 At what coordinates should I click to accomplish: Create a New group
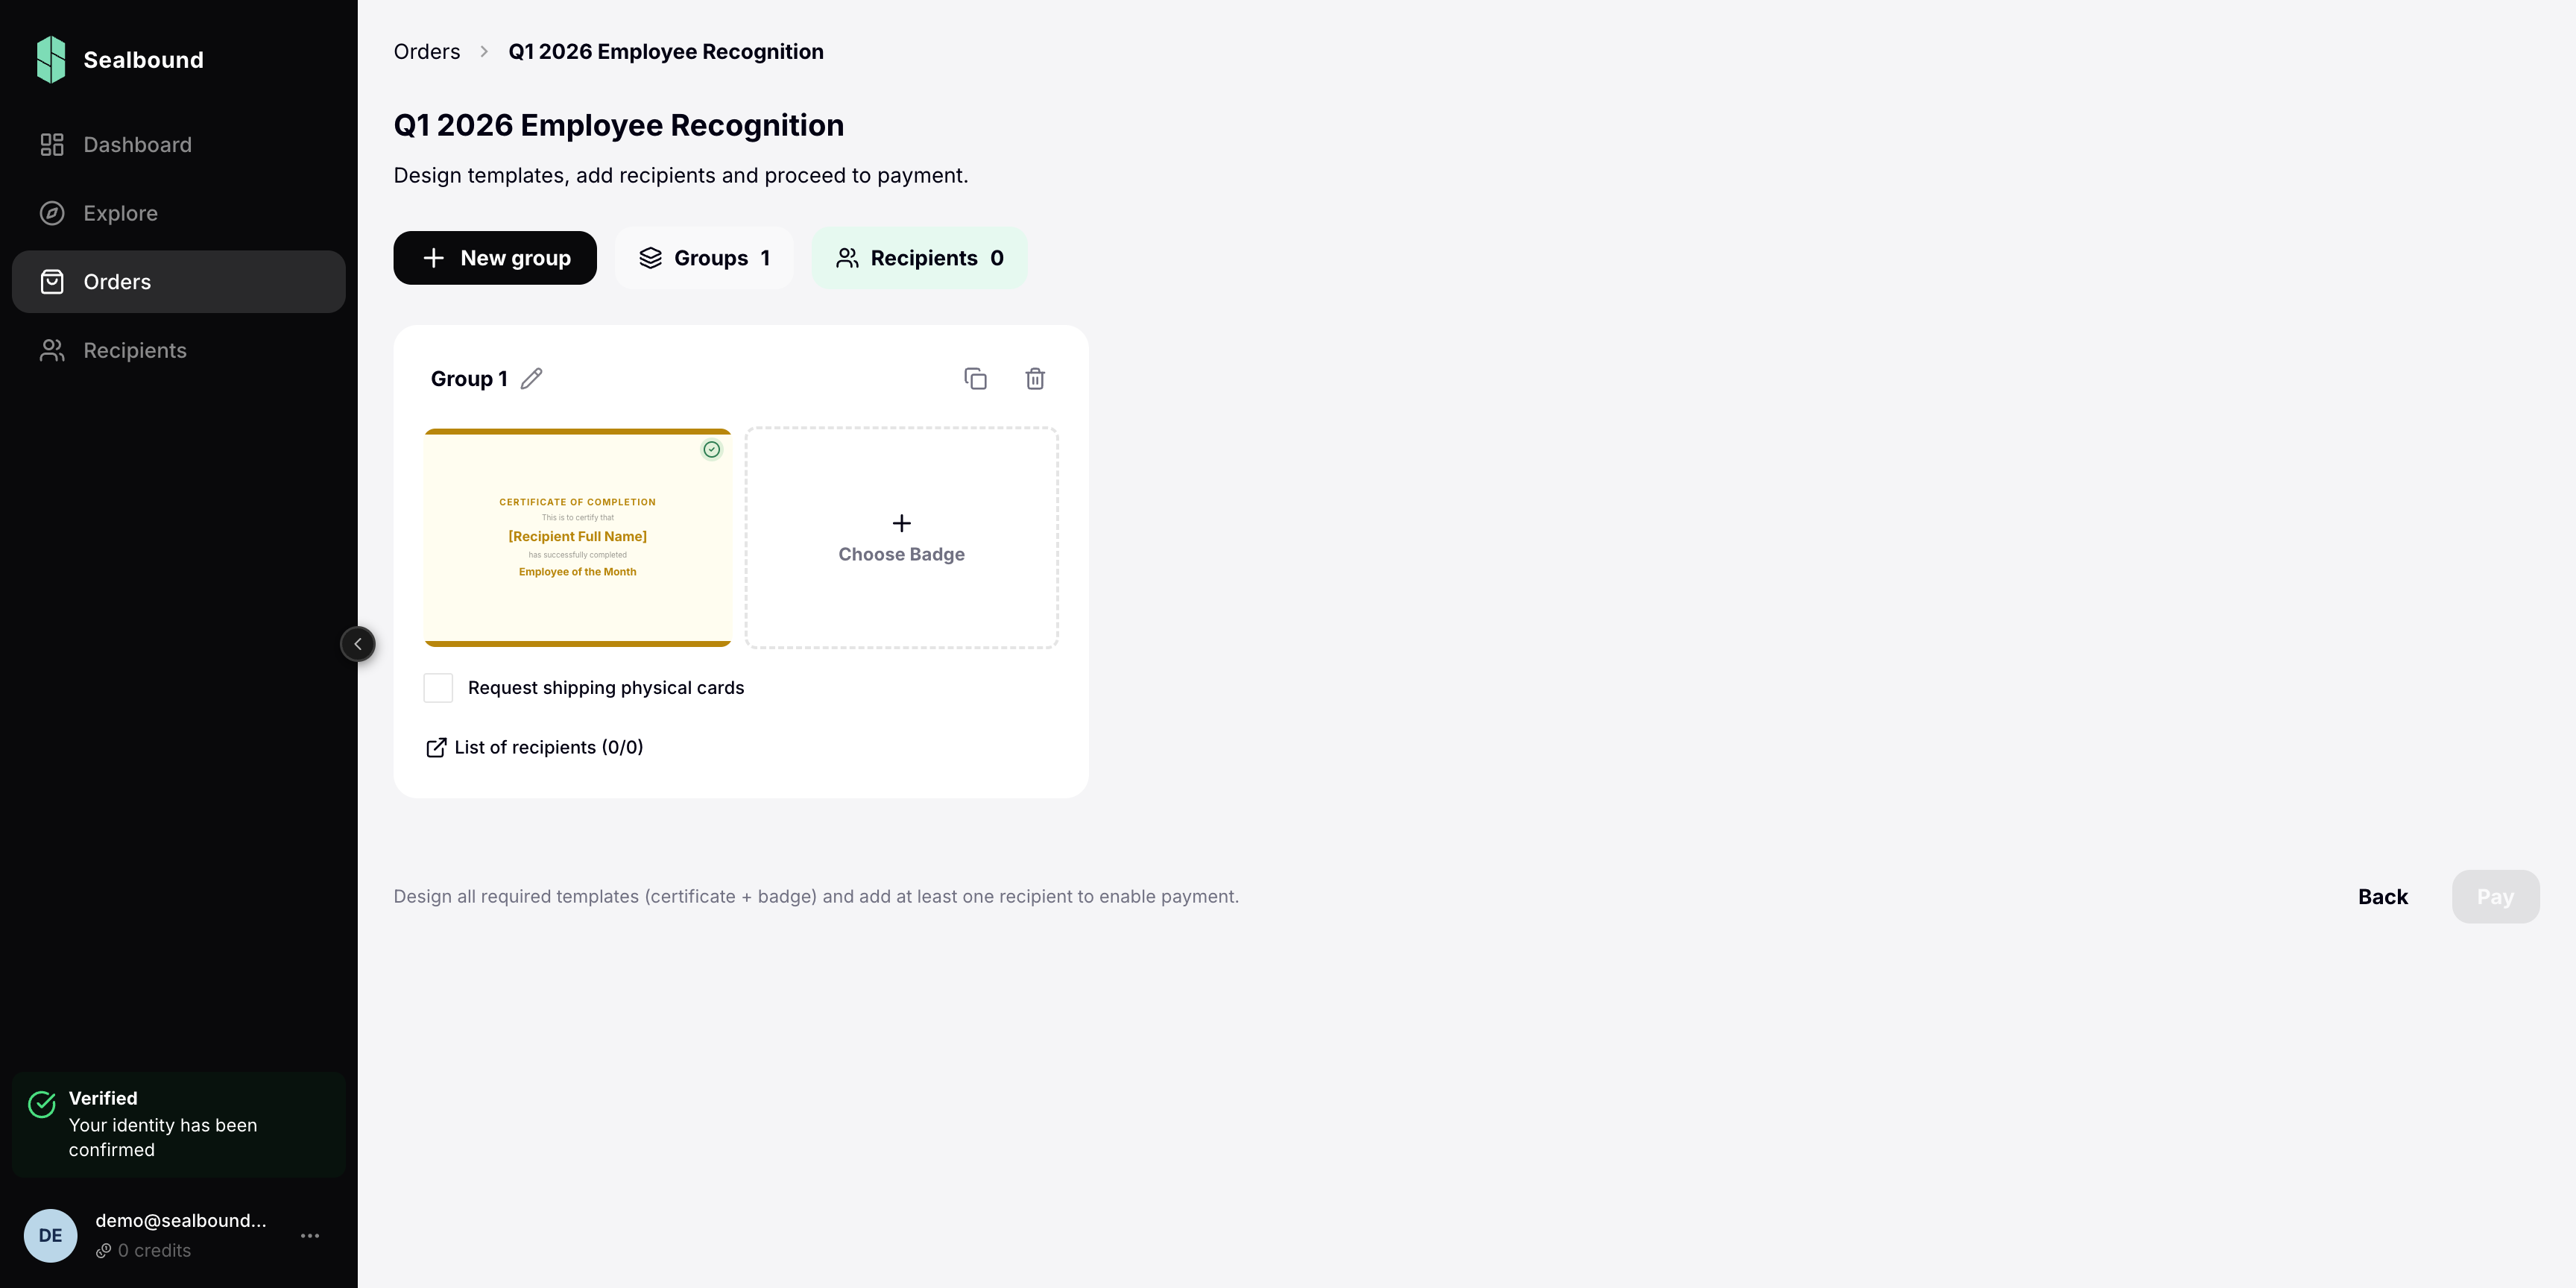(495, 258)
